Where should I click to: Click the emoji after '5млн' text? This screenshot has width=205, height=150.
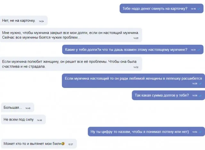pos(63,144)
